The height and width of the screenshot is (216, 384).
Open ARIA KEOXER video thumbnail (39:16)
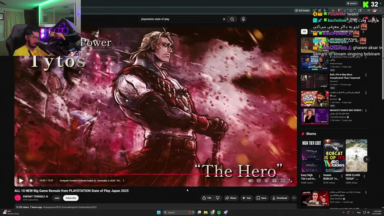pyautogui.click(x=314, y=198)
